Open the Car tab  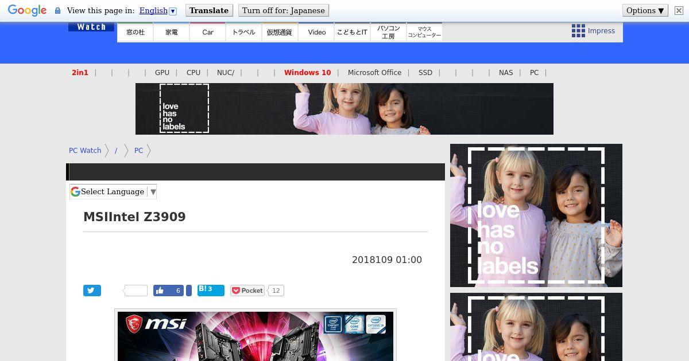tap(208, 32)
